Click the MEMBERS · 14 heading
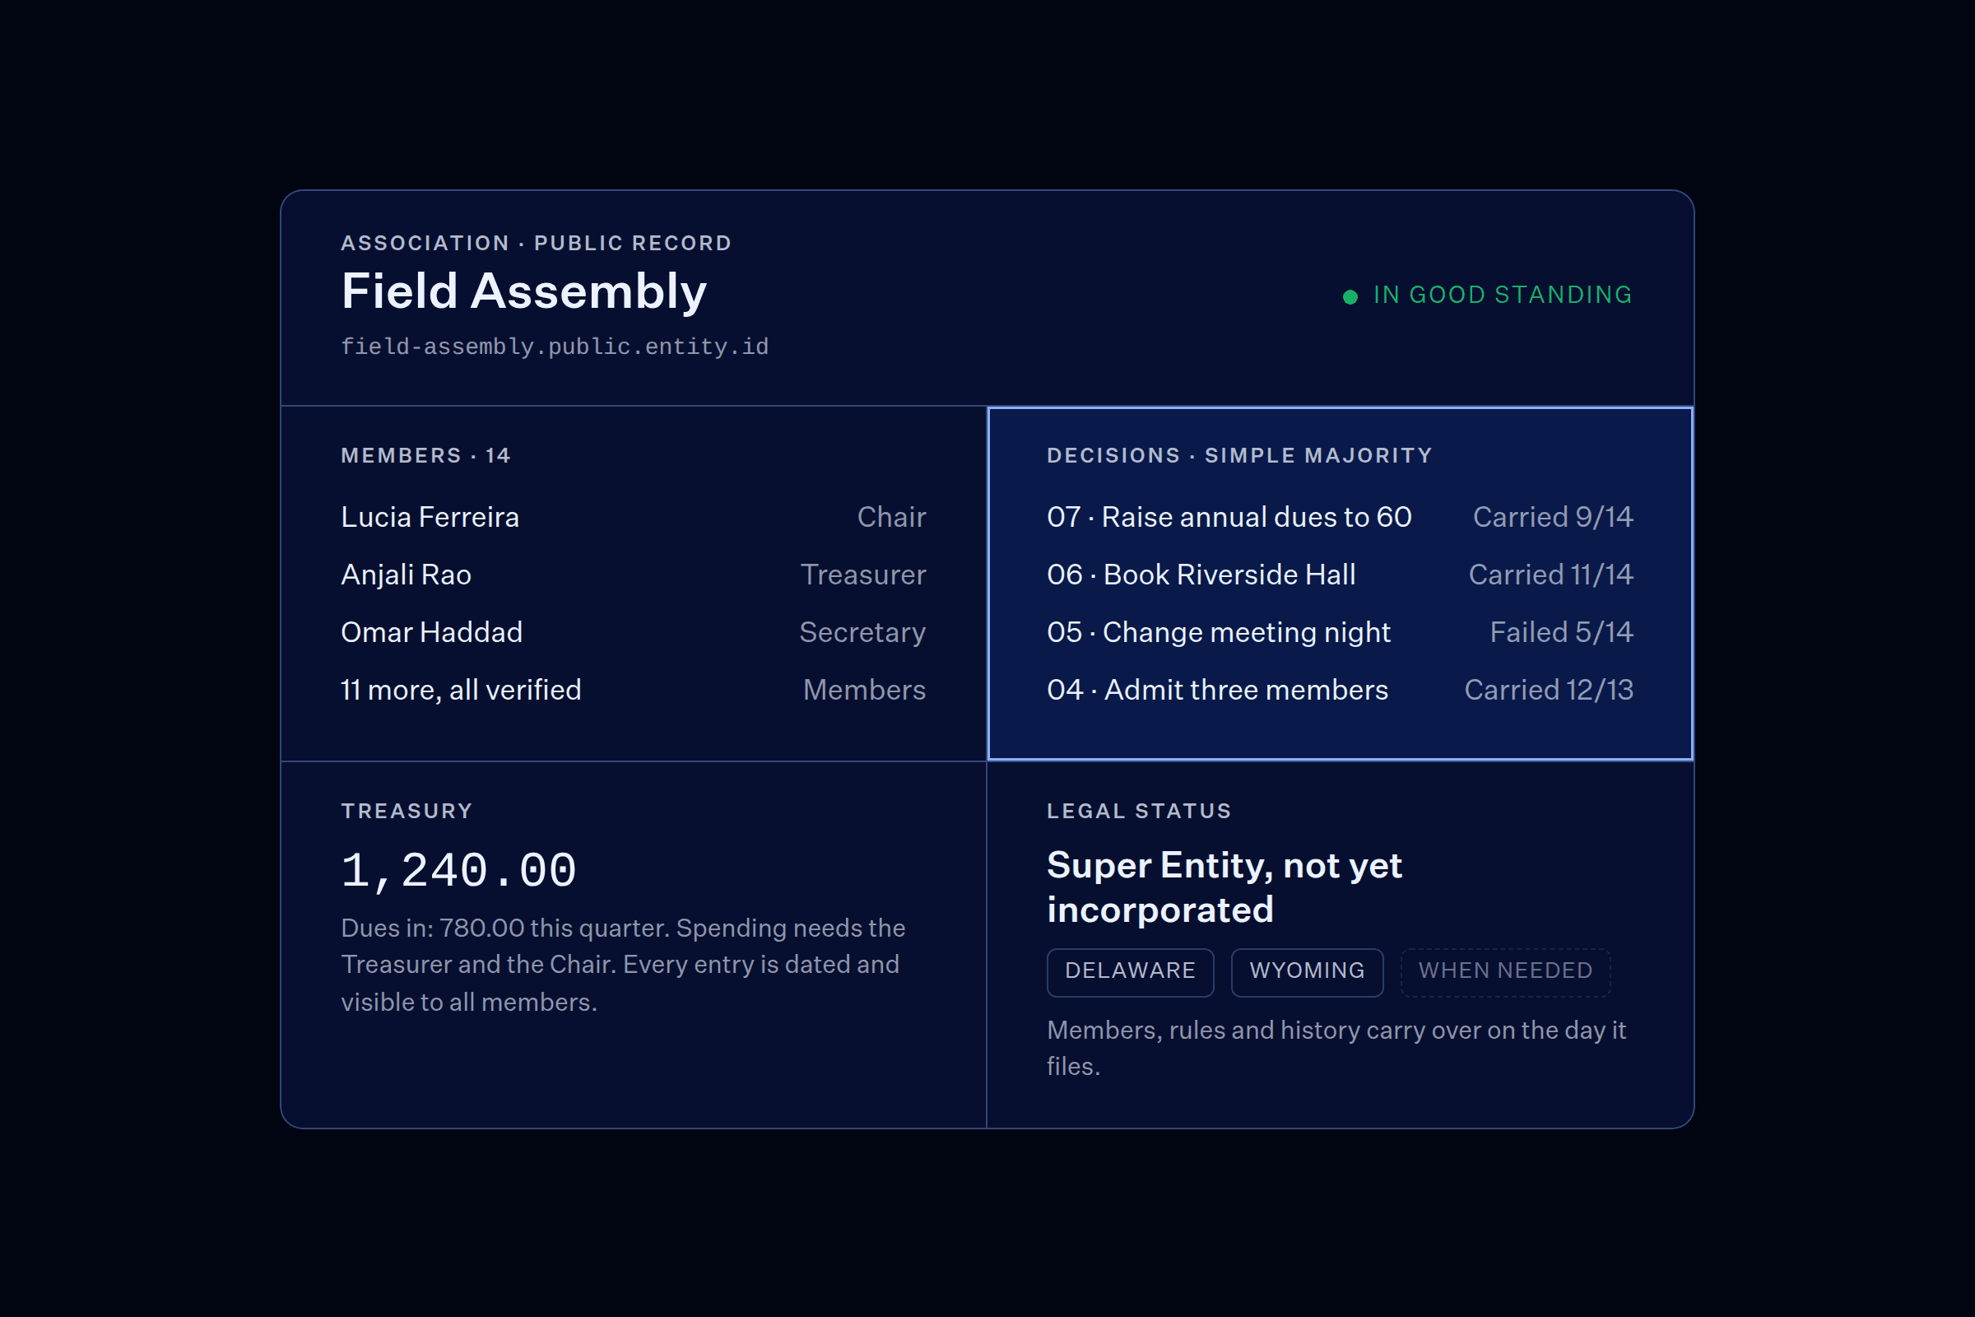This screenshot has height=1317, width=1975. 425,455
